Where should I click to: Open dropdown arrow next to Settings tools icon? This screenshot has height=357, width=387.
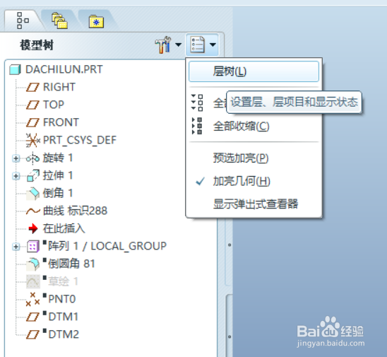[178, 45]
